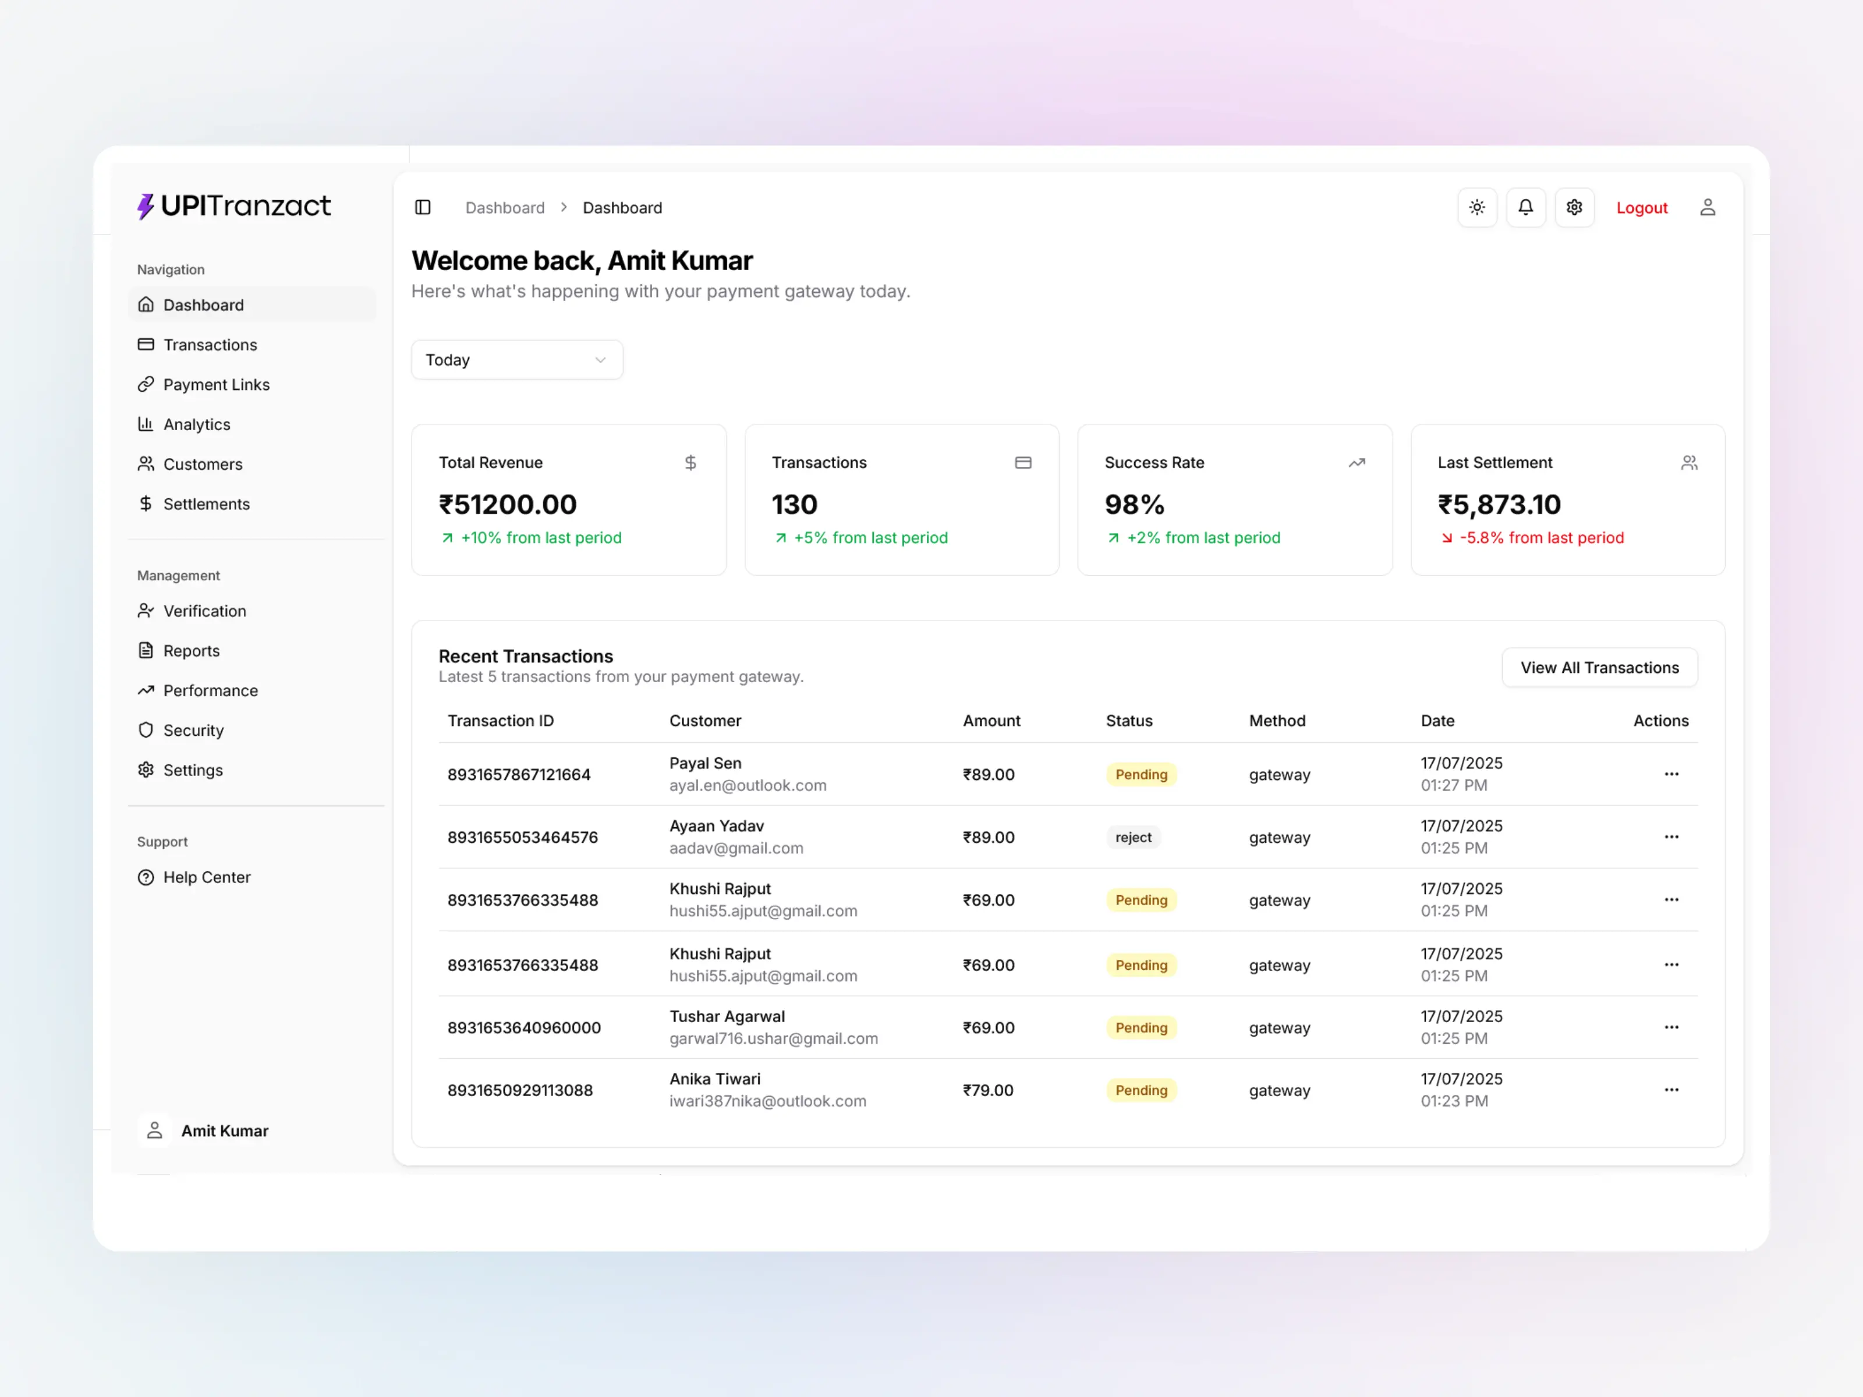This screenshot has width=1863, height=1397.
Task: Click the Help Center question icon
Action: click(x=147, y=877)
